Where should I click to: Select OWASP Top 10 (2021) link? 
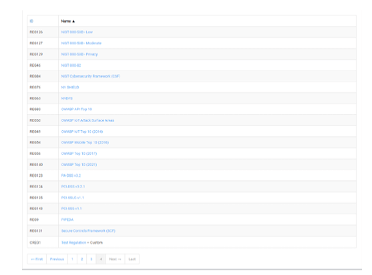pos(79,164)
